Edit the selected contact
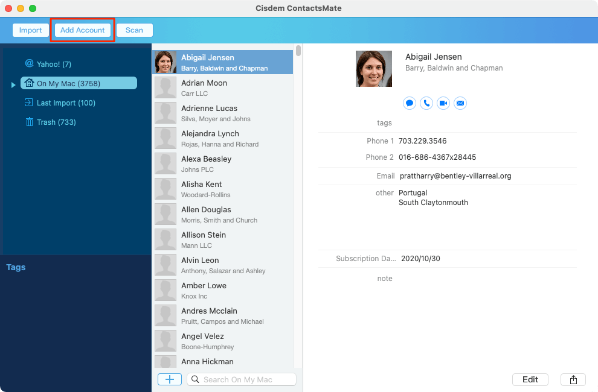This screenshot has height=392, width=598. point(530,379)
